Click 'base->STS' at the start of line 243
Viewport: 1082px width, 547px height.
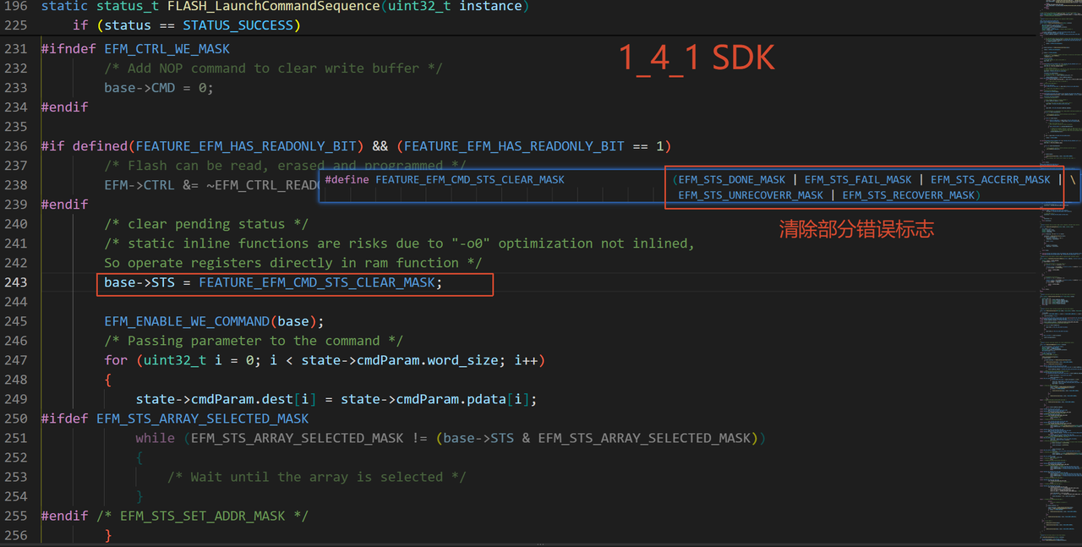[x=139, y=282]
